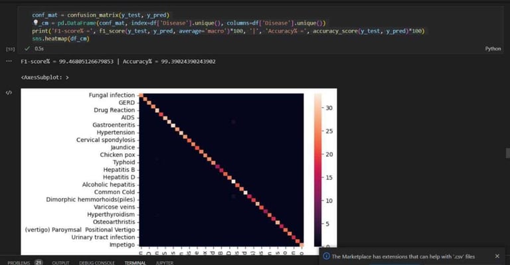Click the green execution success checkmark
The width and height of the screenshot is (510, 265).
pyautogui.click(x=27, y=48)
